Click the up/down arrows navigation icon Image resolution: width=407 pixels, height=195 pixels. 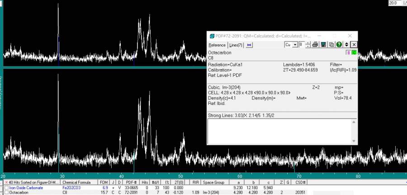pos(346,44)
